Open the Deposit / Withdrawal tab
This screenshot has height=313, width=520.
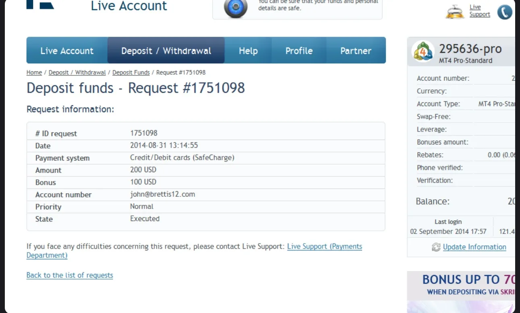click(x=166, y=50)
